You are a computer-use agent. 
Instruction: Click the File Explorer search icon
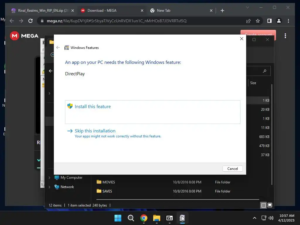[x=265, y=71]
